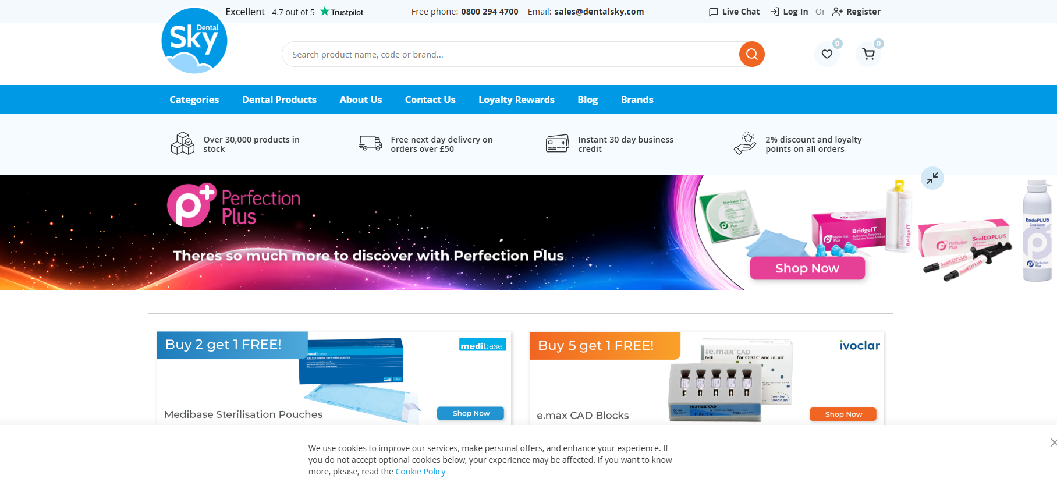1057x489 pixels.
Task: Click the Register user-plus icon
Action: 837,12
